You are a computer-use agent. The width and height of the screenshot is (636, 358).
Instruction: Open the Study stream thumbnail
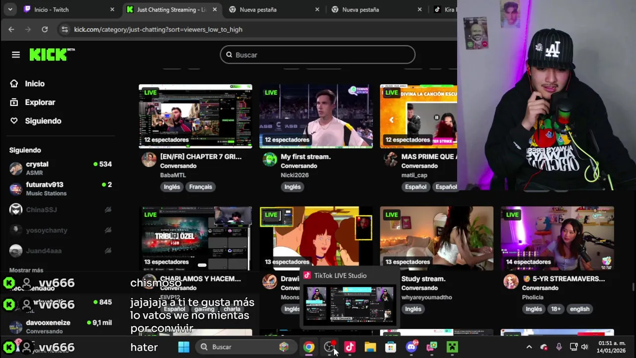437,239
